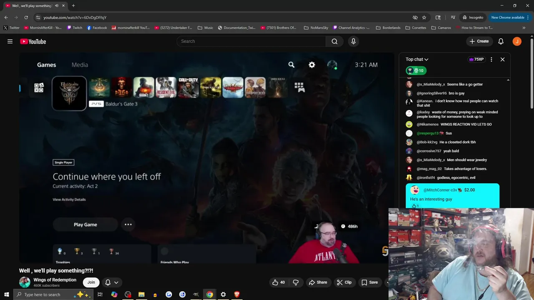Open the Windows Start menu

6,295
